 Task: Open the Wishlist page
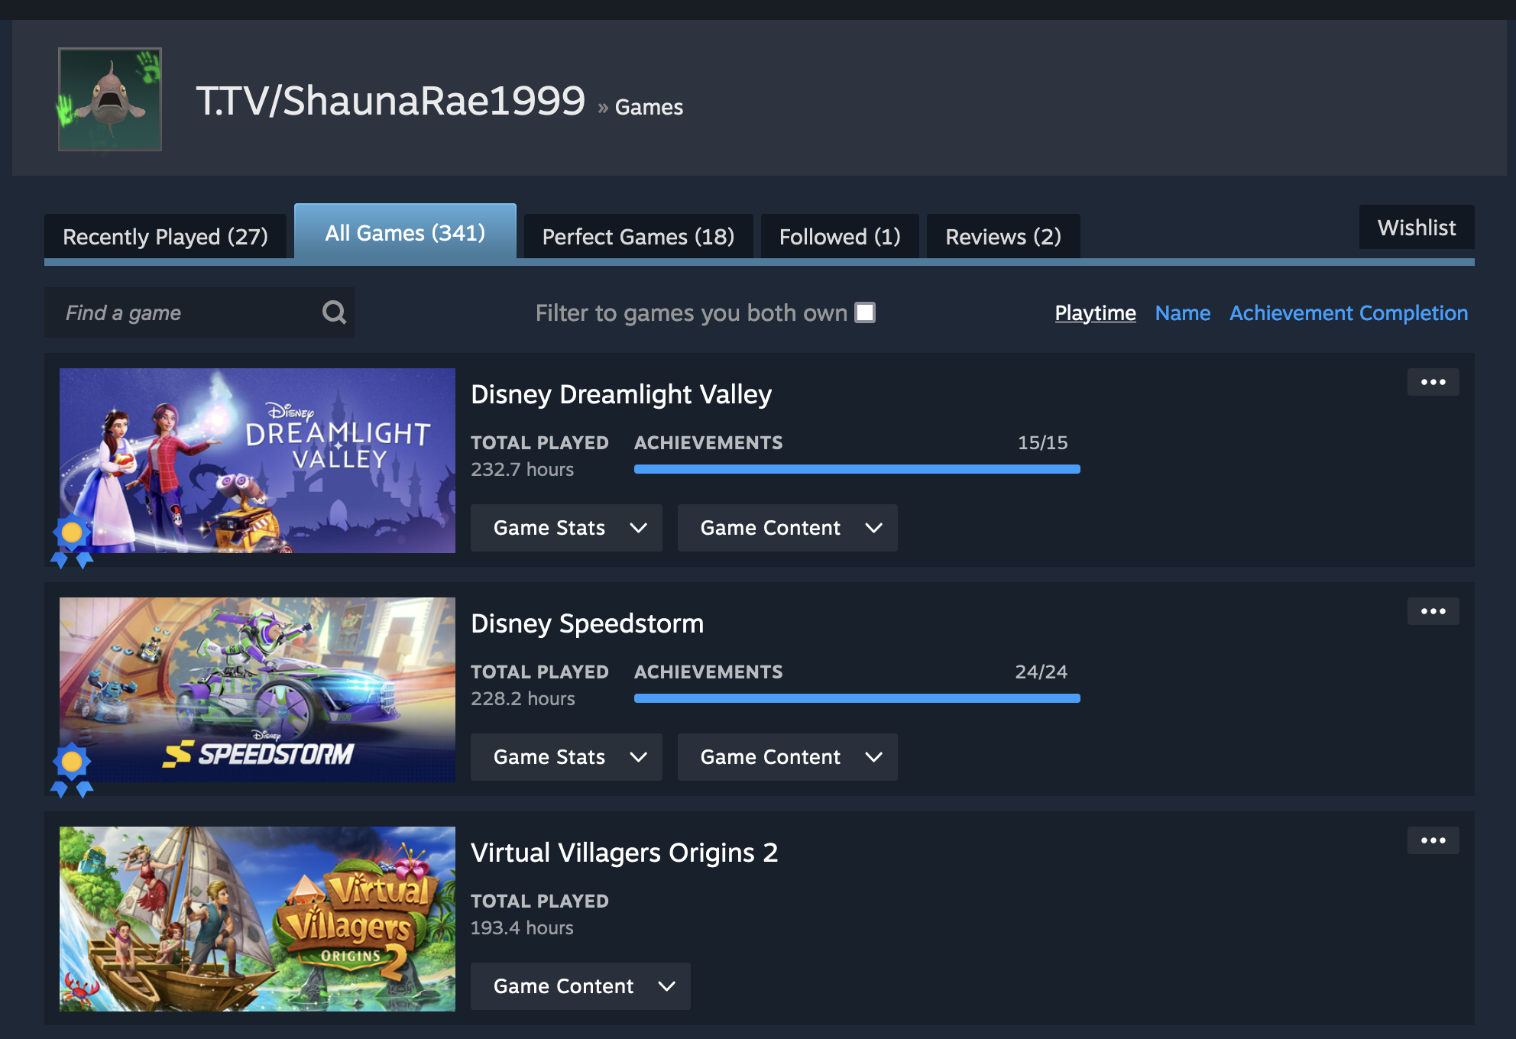point(1417,227)
